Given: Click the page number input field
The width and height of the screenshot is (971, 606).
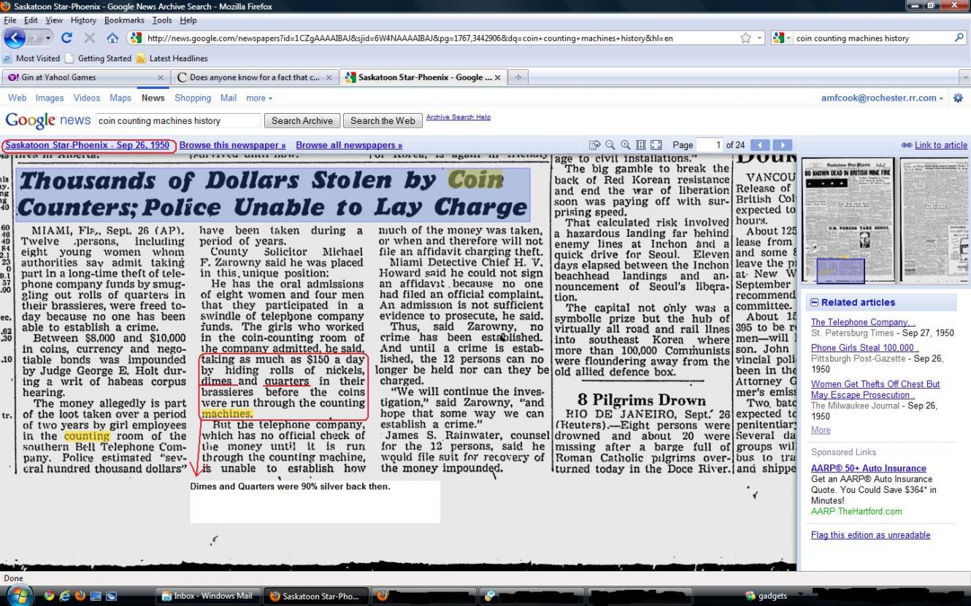Looking at the screenshot, I should (x=709, y=145).
